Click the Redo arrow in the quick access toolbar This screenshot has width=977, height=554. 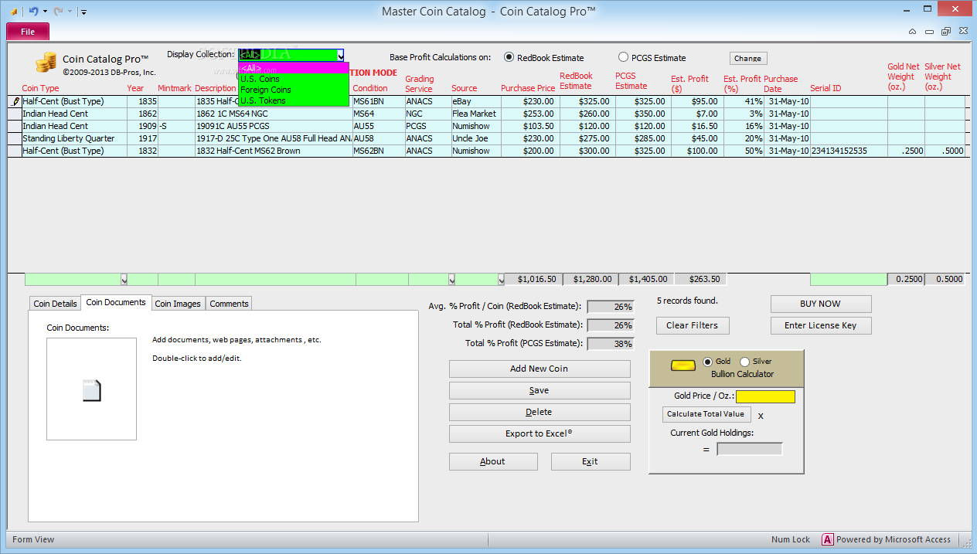click(x=59, y=12)
